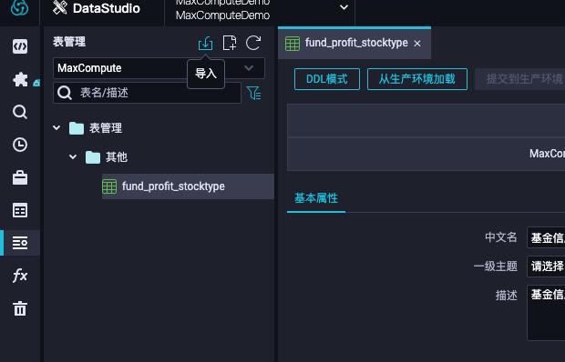Refresh the table management list
The image size is (565, 362).
[x=253, y=43]
